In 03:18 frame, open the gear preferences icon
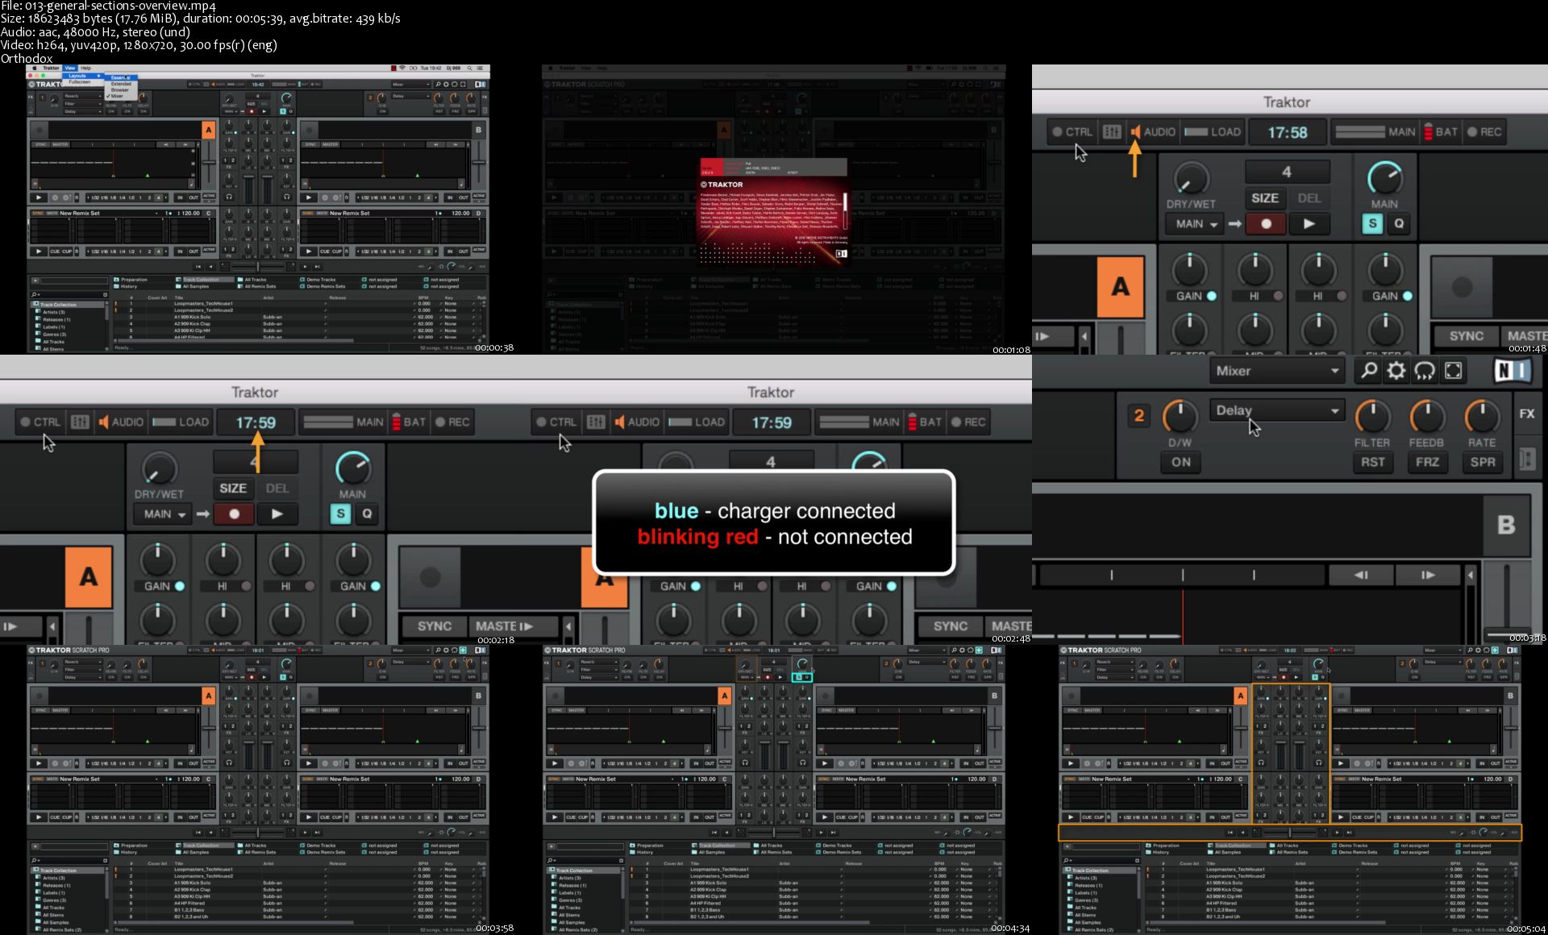This screenshot has width=1548, height=935. pos(1396,371)
